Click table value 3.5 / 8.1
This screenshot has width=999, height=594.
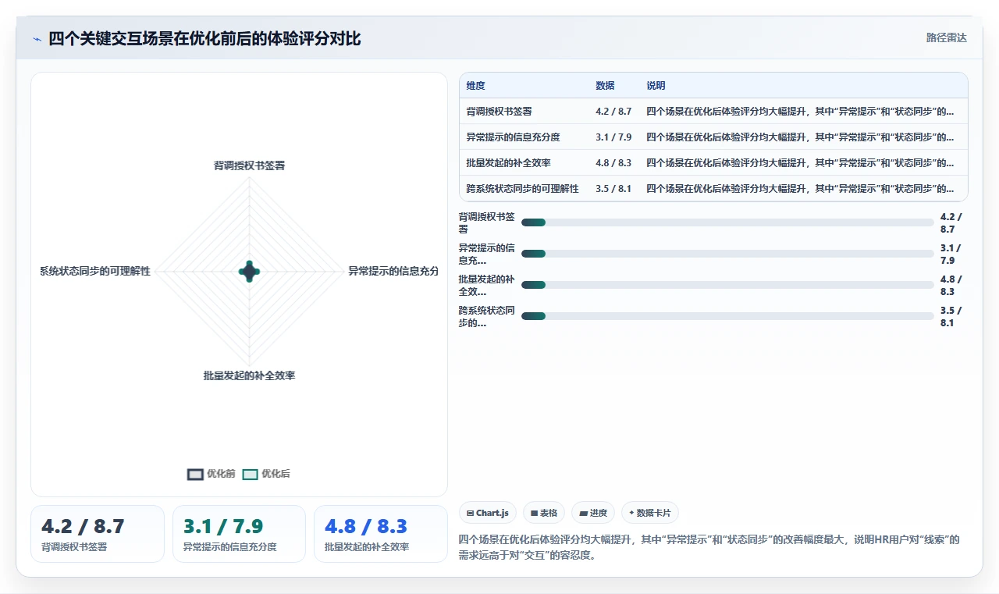pos(613,189)
